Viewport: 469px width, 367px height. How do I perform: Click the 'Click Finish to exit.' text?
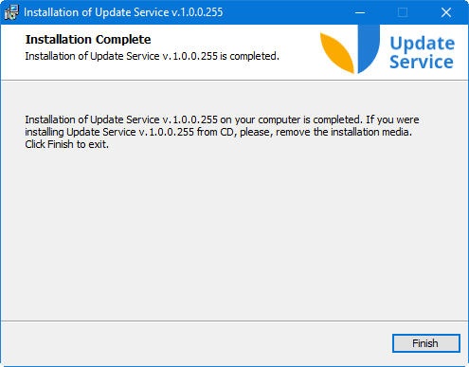(66, 144)
